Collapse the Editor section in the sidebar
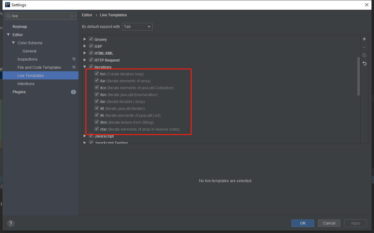This screenshot has width=374, height=233. coord(8,35)
